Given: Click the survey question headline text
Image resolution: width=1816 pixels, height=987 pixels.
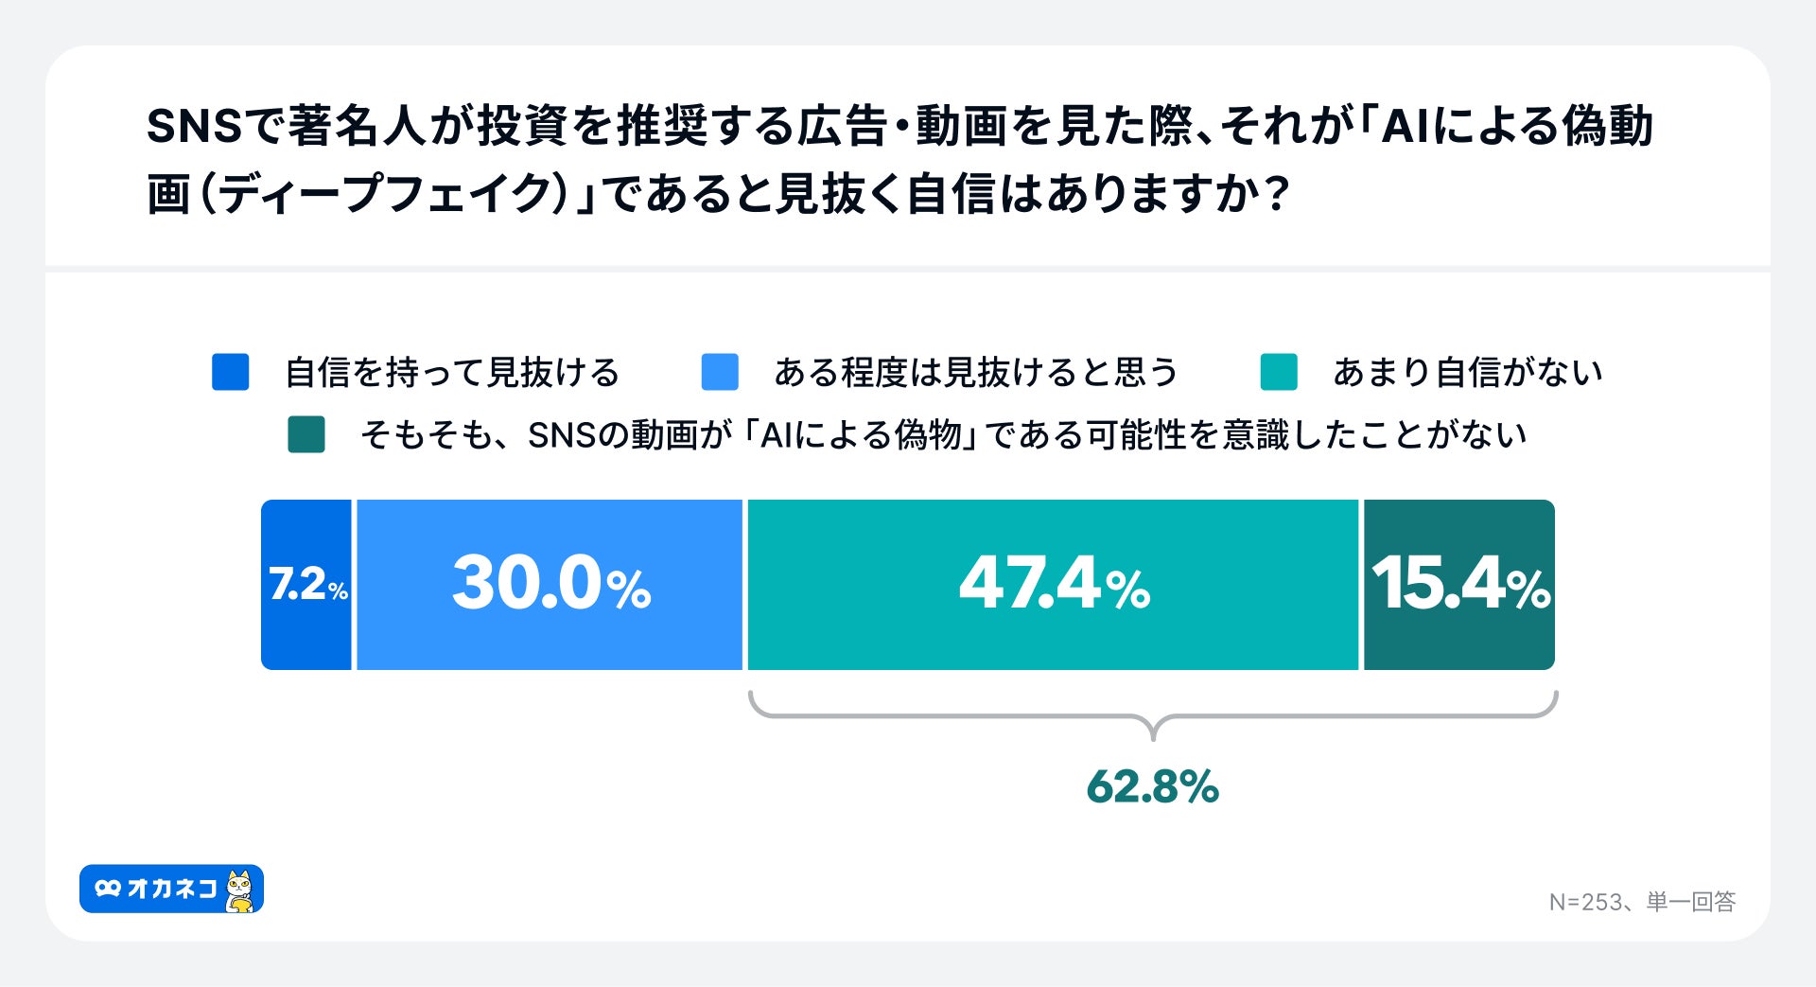Looking at the screenshot, I should pos(899,159).
